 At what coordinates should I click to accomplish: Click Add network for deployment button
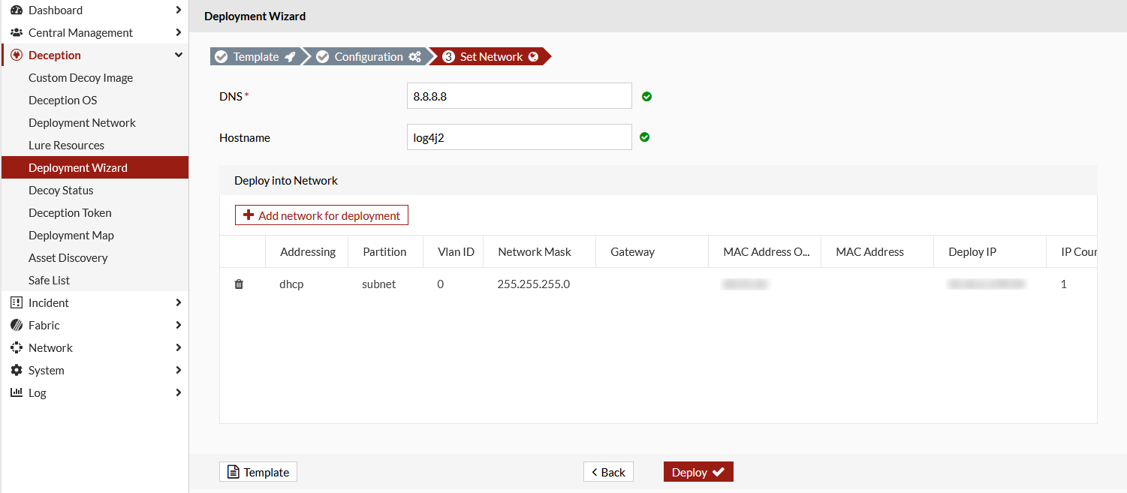coord(321,215)
